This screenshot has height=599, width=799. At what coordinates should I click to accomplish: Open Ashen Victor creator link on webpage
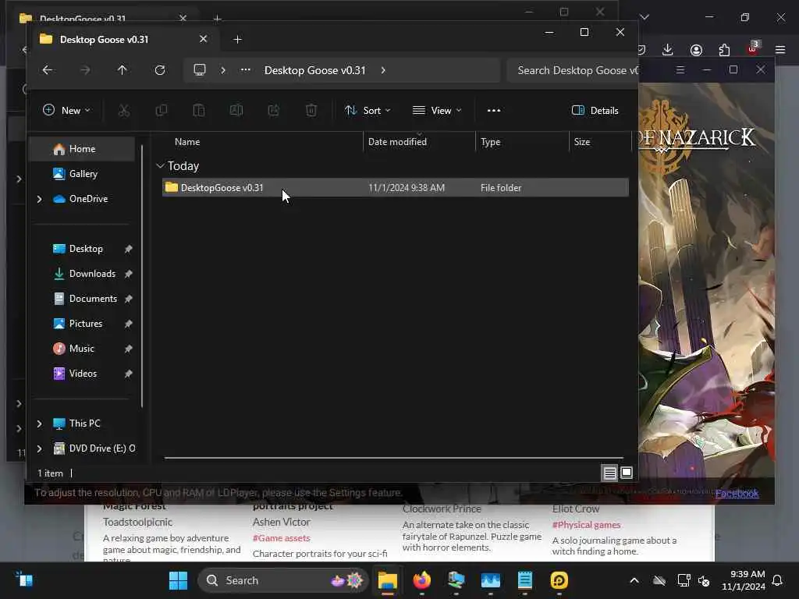(281, 522)
